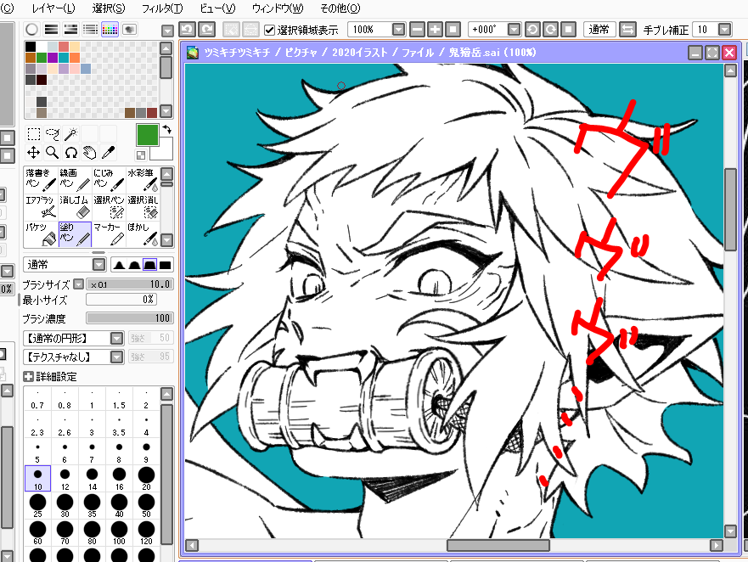Uncheck 選択領域表示 checkbox
This screenshot has width=748, height=562.
point(269,30)
